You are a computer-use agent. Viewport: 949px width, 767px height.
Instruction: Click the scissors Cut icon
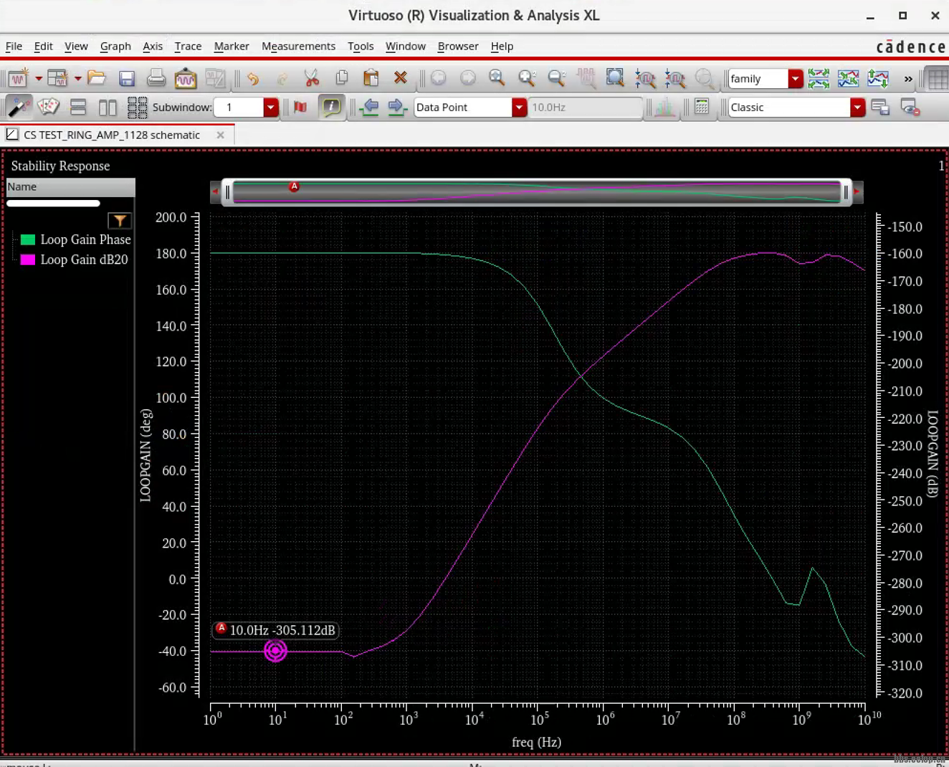(311, 78)
